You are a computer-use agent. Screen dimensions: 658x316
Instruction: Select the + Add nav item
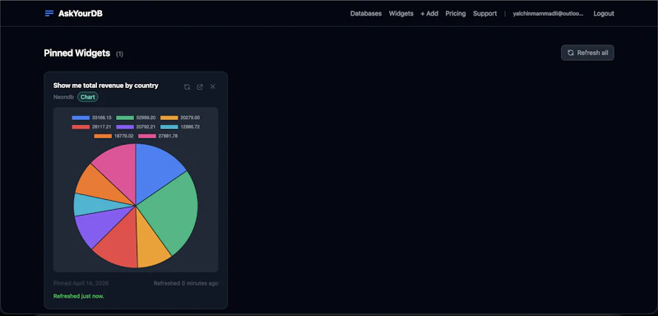pos(429,13)
